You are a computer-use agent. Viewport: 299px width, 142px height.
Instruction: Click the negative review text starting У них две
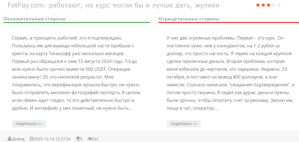point(231,73)
